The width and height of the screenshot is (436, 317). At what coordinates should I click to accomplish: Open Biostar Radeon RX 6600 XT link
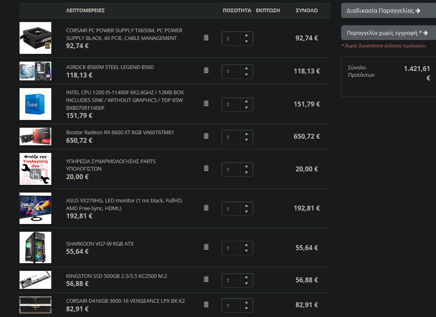[x=120, y=132]
